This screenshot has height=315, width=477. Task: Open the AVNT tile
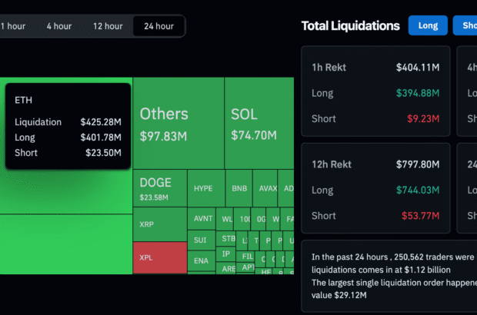tap(201, 218)
